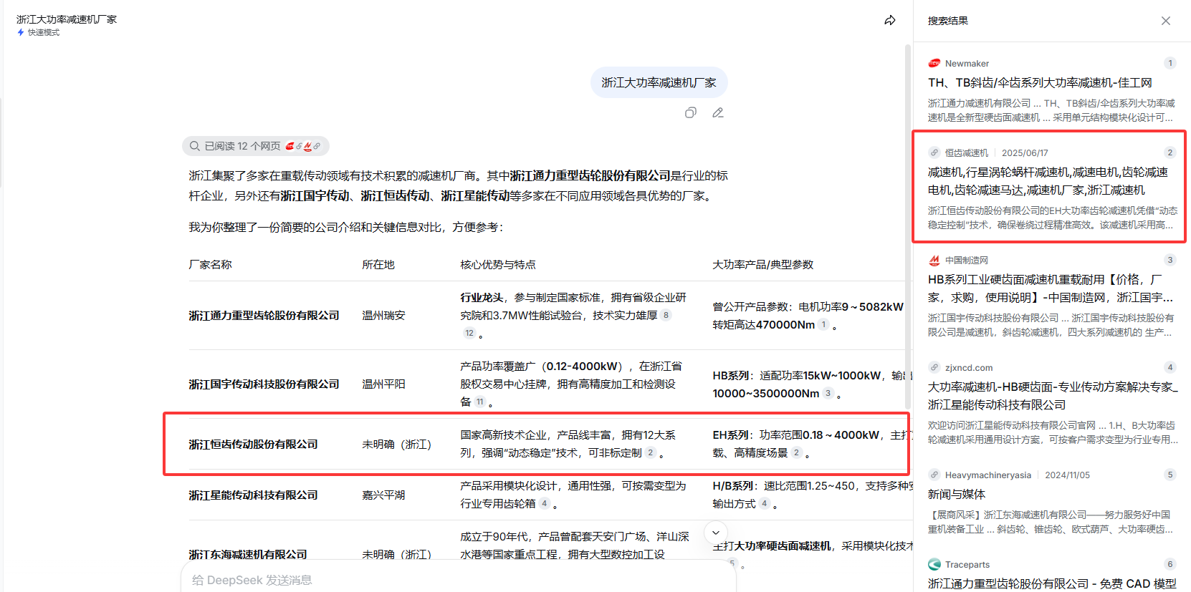Click the 搜索结果 panel heading
1191x592 pixels.
(948, 21)
